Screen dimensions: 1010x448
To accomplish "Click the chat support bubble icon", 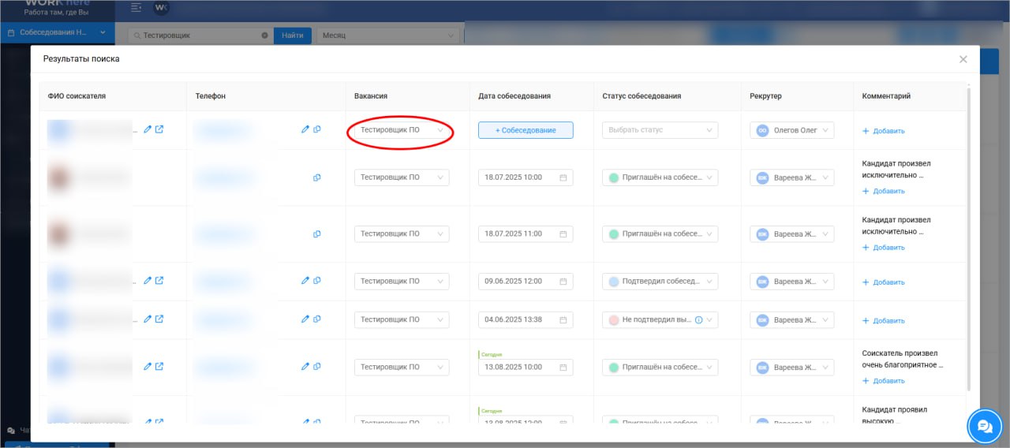I will [x=984, y=426].
